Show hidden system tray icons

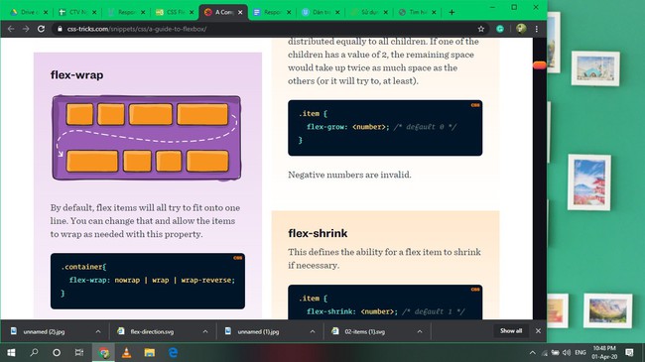coord(532,352)
